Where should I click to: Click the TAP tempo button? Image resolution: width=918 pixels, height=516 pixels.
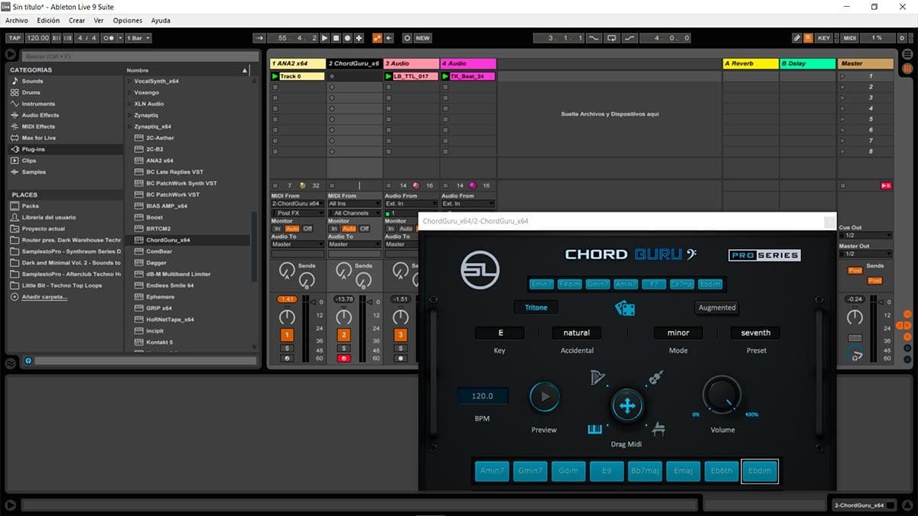(15, 37)
